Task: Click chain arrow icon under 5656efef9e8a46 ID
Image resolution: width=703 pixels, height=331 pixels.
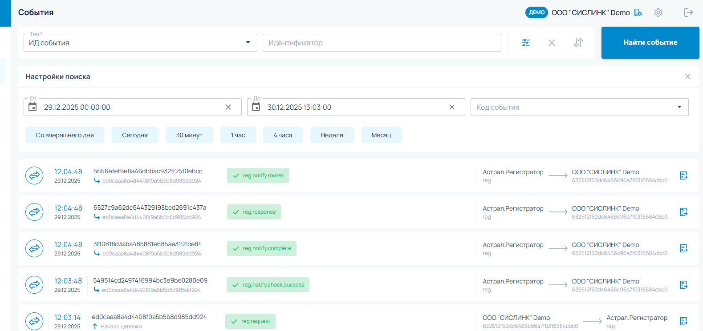Action: (x=97, y=180)
